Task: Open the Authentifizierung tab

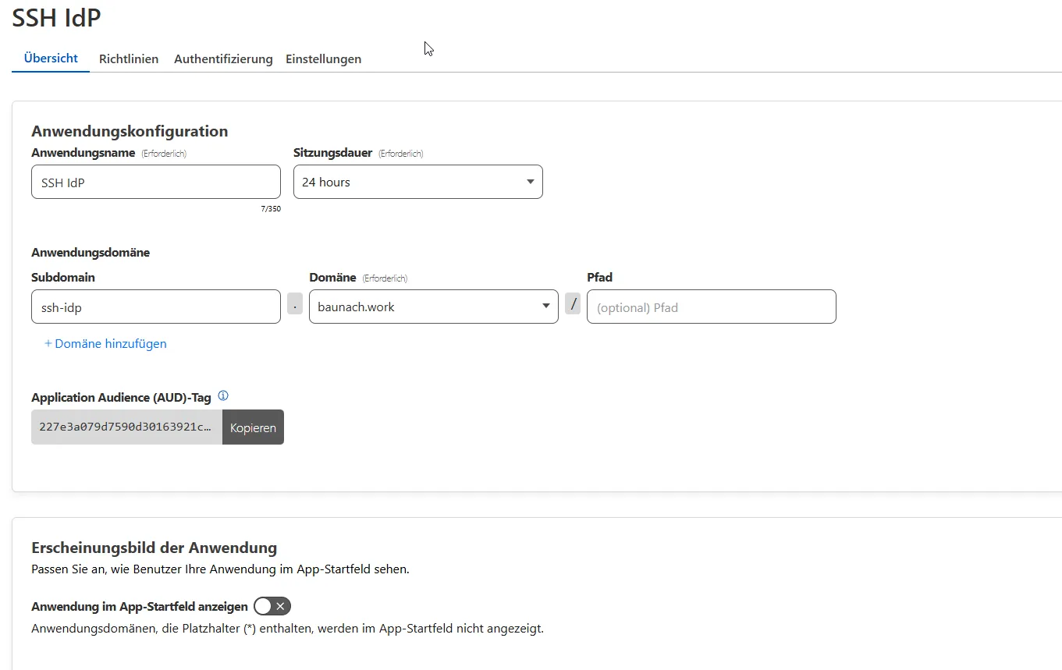Action: tap(223, 59)
